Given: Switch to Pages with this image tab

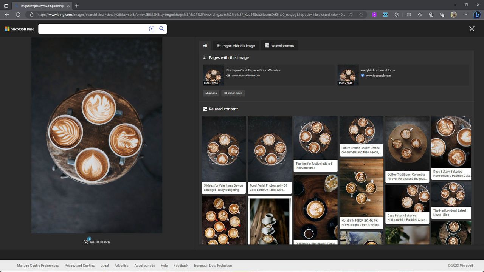Looking at the screenshot, I should tap(236, 46).
